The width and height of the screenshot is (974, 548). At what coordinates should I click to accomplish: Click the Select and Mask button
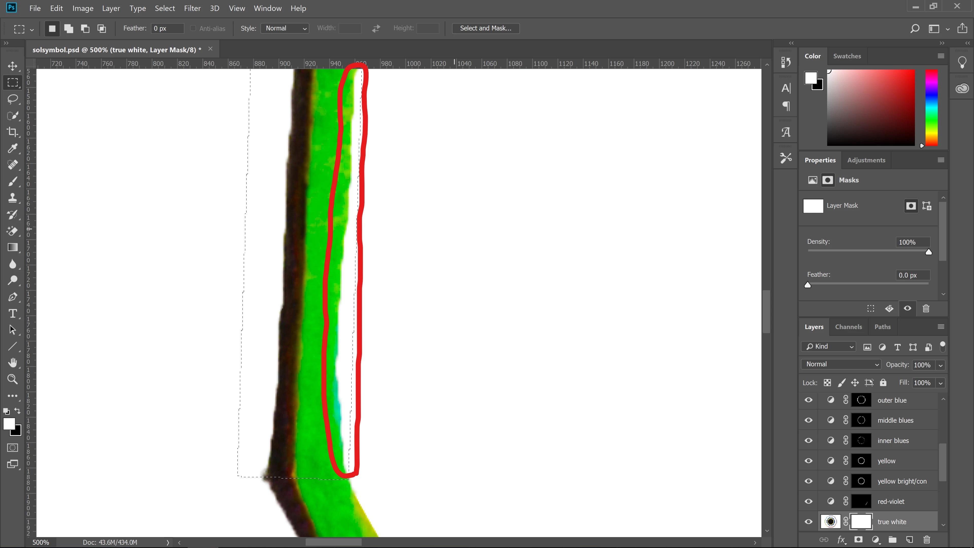click(x=485, y=28)
